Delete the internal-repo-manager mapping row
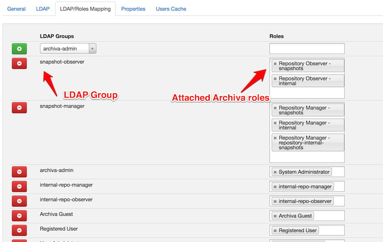Screen dimensions: 383x242 click(19, 187)
